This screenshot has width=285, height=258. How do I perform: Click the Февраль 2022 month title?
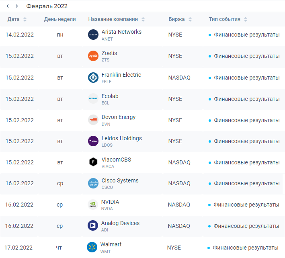47,6
